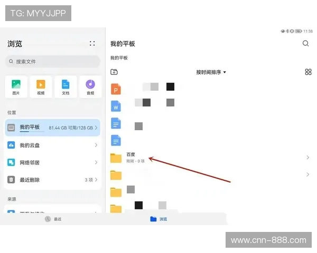Click the 搜索文件 search field
Viewport: 317px width, 253px height.
pyautogui.click(x=53, y=62)
